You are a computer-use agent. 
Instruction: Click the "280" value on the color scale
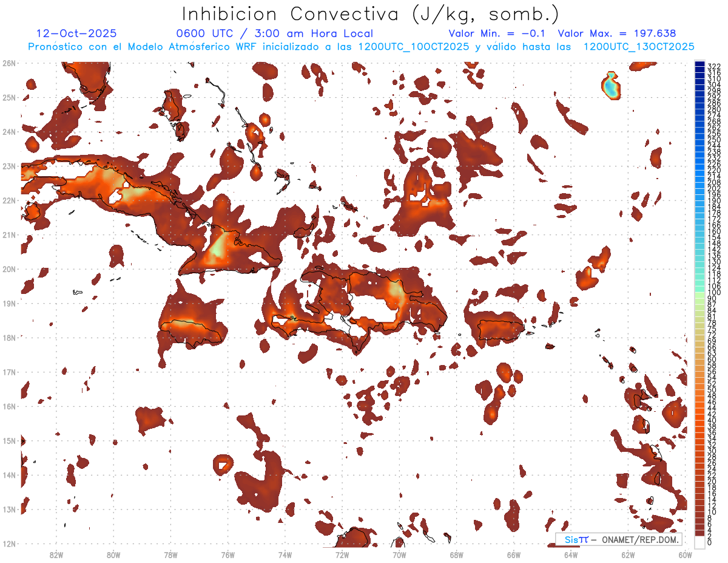click(x=713, y=109)
